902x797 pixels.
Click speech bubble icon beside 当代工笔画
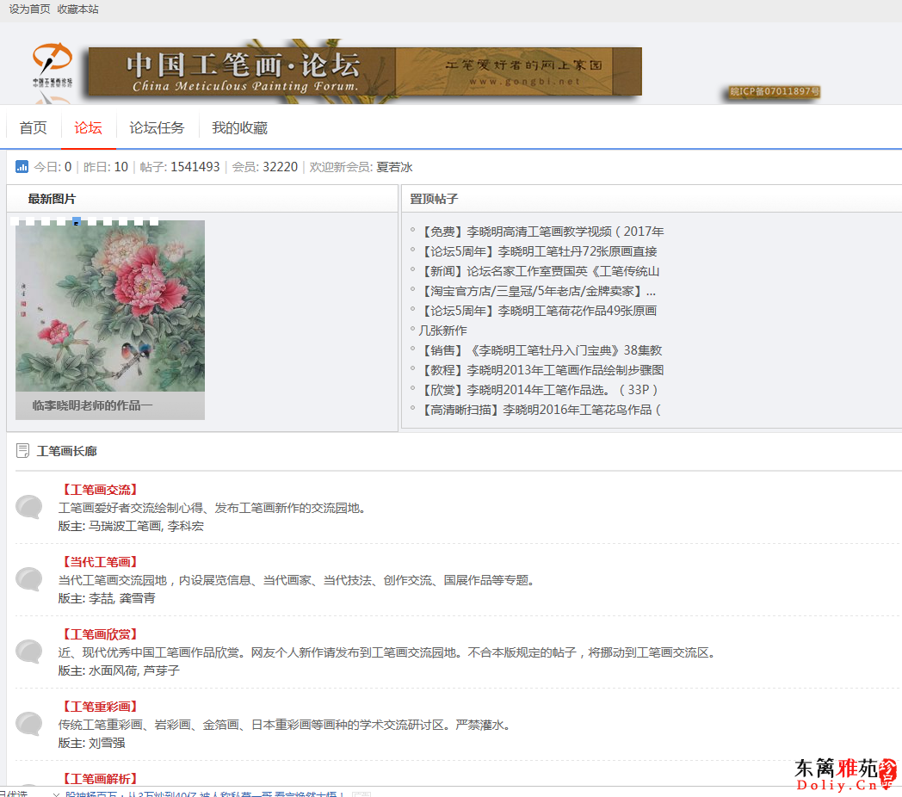click(29, 579)
